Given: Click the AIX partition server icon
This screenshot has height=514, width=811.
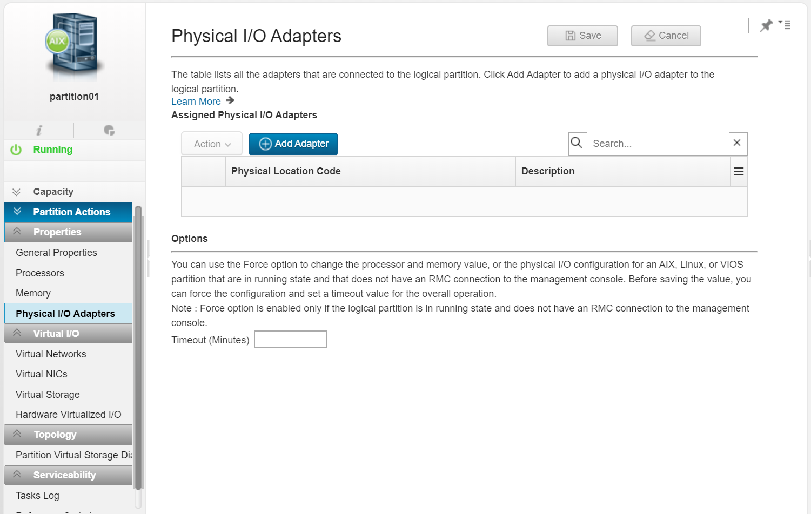Looking at the screenshot, I should tap(74, 48).
